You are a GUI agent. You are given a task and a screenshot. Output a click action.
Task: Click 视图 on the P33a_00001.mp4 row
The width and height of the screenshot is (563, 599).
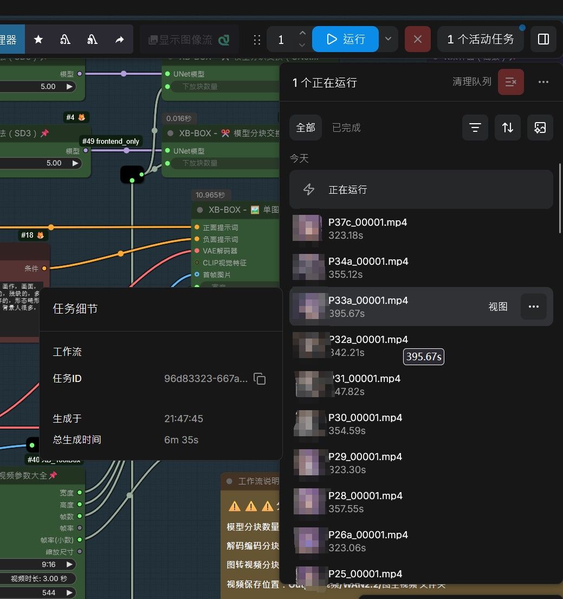[x=498, y=307]
